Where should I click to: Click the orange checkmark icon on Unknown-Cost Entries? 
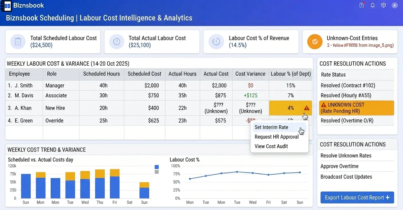point(315,42)
